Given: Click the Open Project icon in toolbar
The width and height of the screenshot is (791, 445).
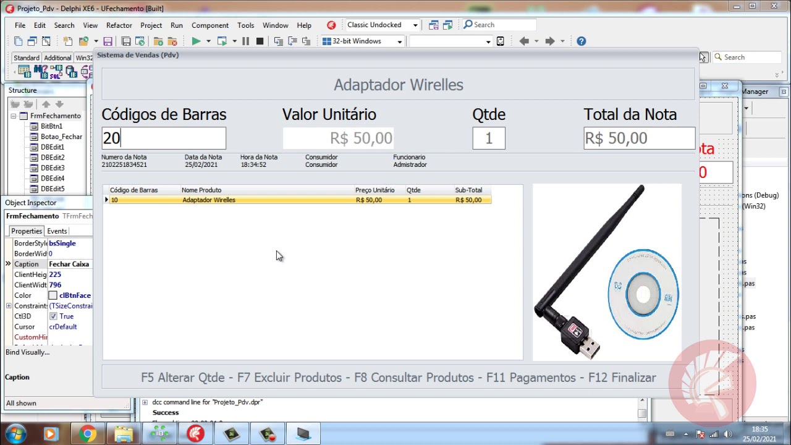Looking at the screenshot, I should coord(83,41).
